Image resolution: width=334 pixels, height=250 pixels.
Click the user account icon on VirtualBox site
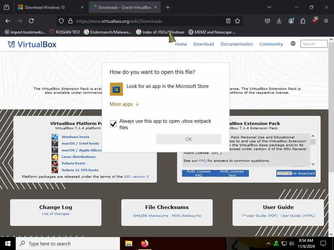coord(293,44)
